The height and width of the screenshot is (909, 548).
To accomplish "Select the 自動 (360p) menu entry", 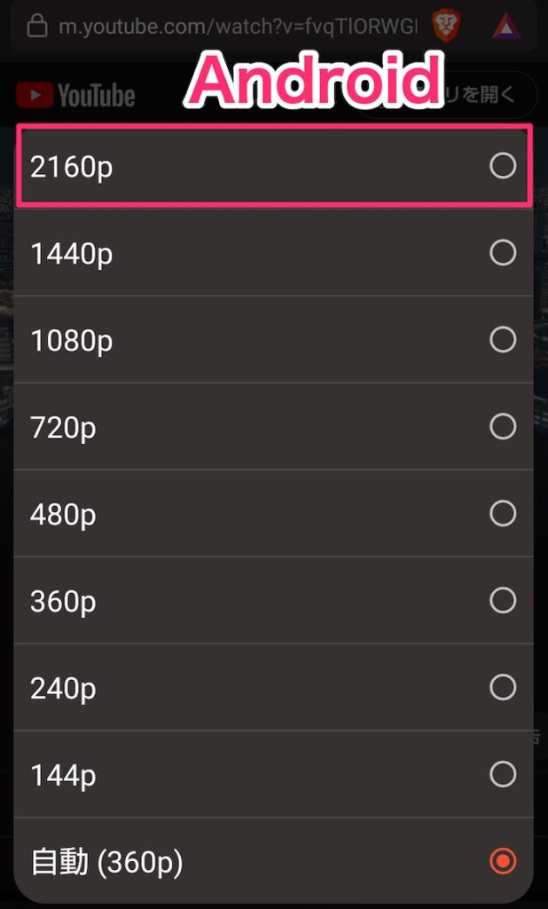I will pos(273,860).
